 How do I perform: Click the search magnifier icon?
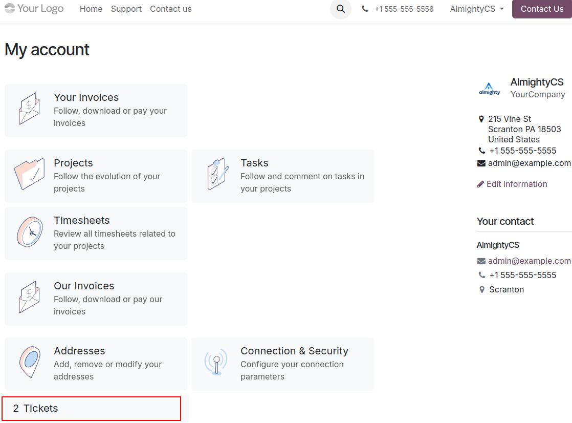341,9
